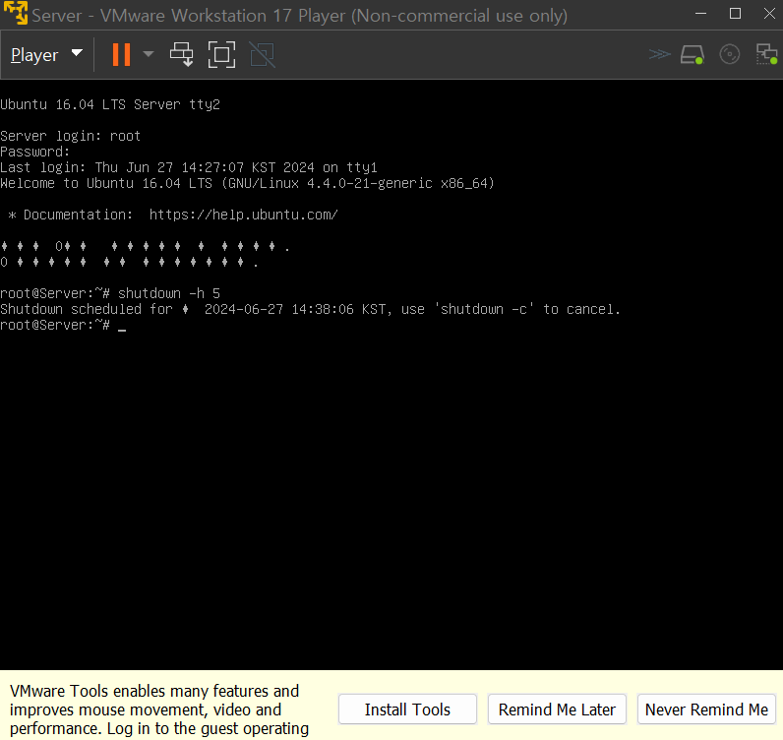Viewport: 783px width, 740px height.
Task: Click the 'shutdown -h 5' command text
Action: pyautogui.click(x=169, y=293)
